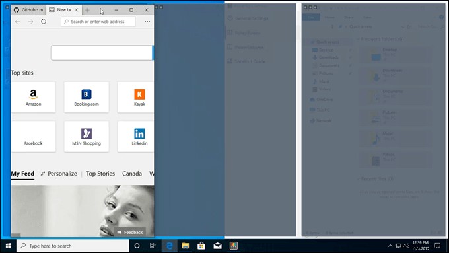This screenshot has width=449, height=253.
Task: Open the Desktop frequent folder tile
Action: (395, 54)
